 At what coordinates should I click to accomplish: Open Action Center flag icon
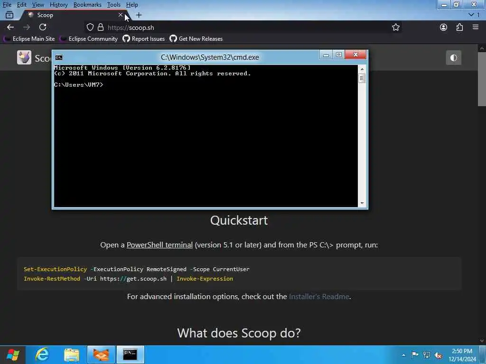(x=415, y=355)
